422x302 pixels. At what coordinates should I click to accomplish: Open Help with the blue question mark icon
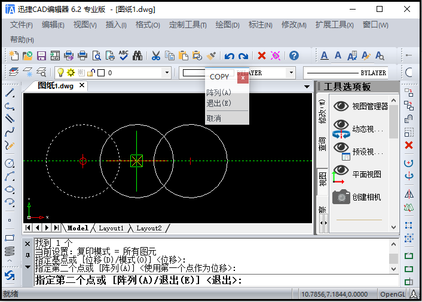[294, 56]
